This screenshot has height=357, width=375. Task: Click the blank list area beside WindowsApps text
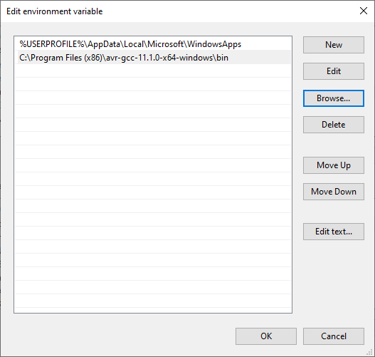point(266,44)
